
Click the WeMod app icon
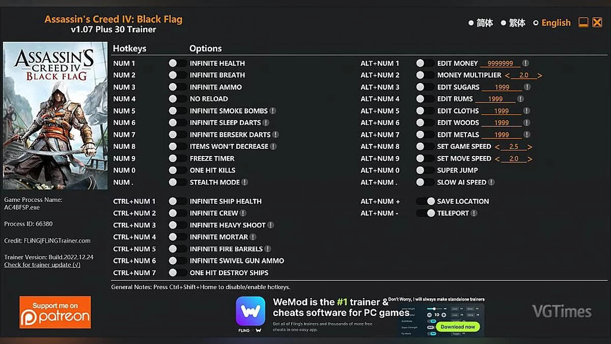click(x=250, y=311)
